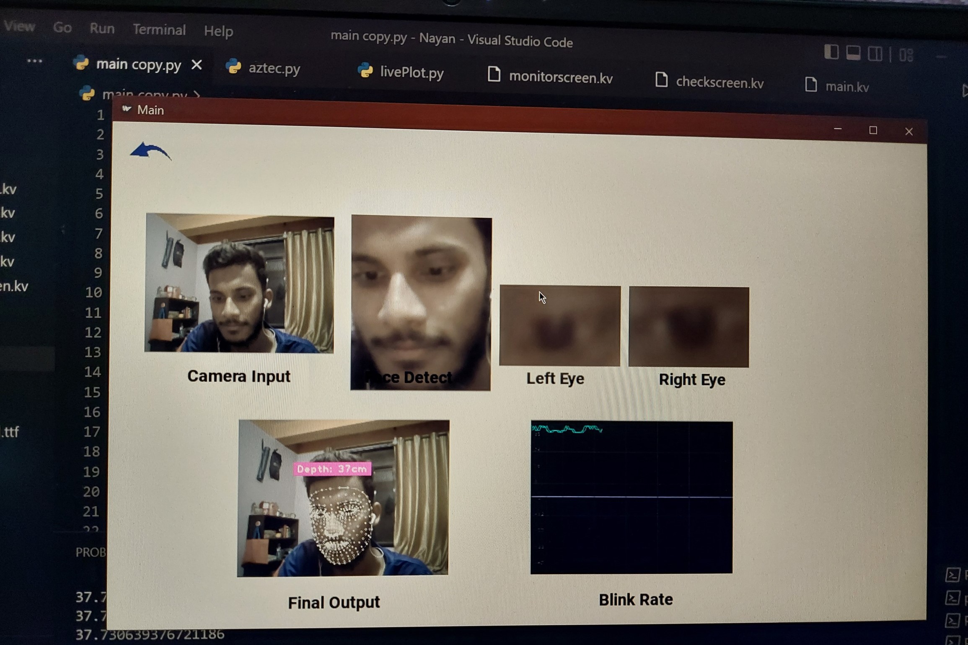
Task: Open the PROBLEMS panel tab
Action: click(x=91, y=552)
